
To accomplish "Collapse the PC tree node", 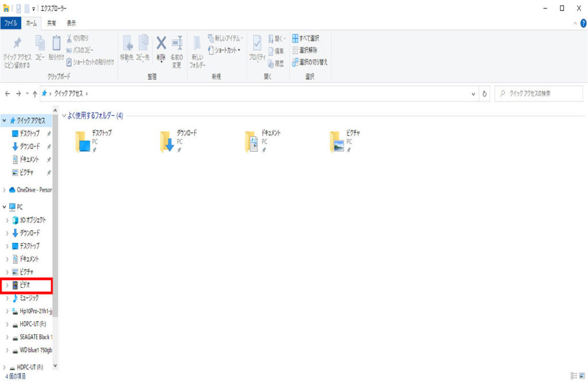I will [x=5, y=207].
